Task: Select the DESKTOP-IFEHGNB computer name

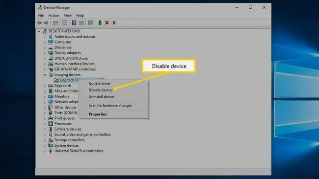Action: [x=64, y=31]
